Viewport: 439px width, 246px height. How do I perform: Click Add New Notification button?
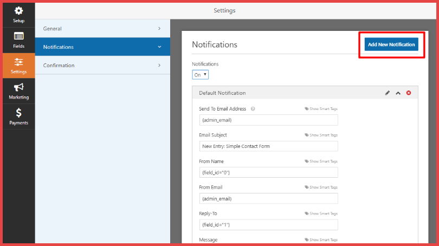coord(391,44)
